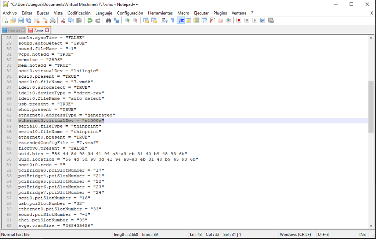The height and width of the screenshot is (239, 376).
Task: Cut the selection with the scissors icon
Action: 63,21
